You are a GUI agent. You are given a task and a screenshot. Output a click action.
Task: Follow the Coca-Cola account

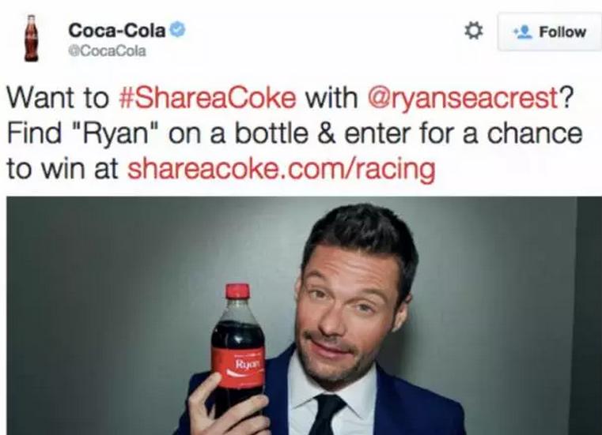click(x=550, y=32)
